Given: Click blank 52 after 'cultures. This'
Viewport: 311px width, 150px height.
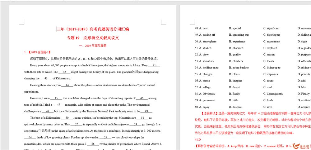Looking at the screenshot, I should [77, 125].
